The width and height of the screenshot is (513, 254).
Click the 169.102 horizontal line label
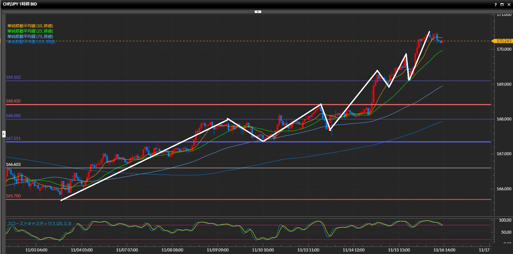coord(13,77)
